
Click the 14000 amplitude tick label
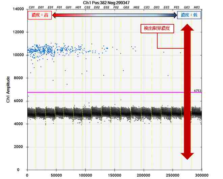pyautogui.click(x=18, y=9)
